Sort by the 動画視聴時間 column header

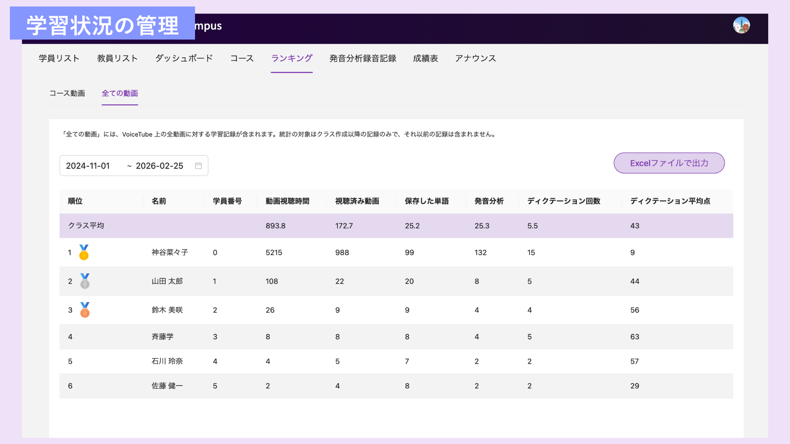[x=287, y=201]
